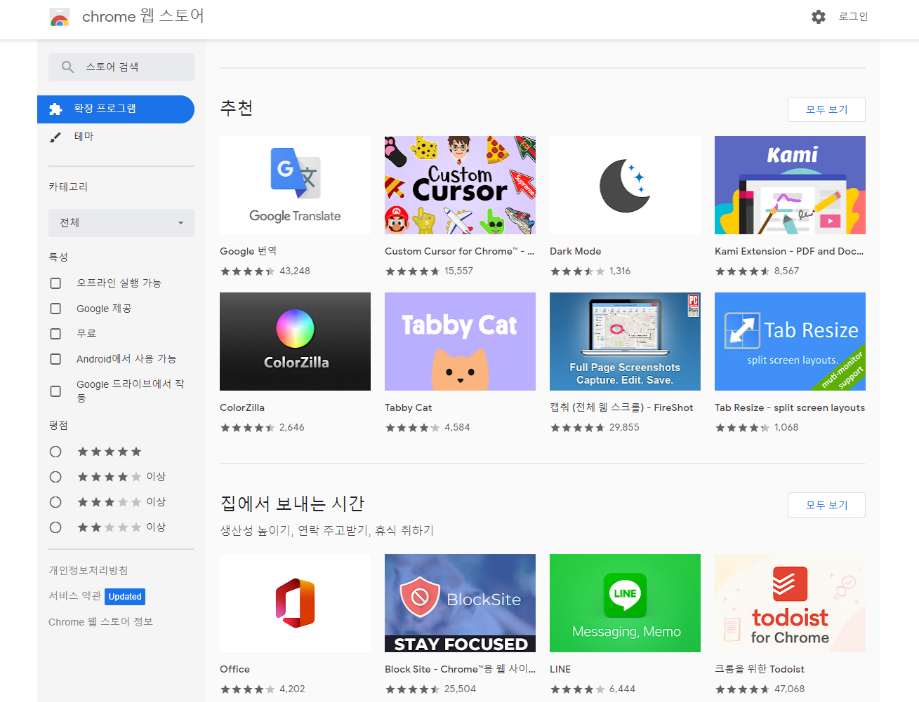Click 모두 보기 for 추천 section

point(826,109)
